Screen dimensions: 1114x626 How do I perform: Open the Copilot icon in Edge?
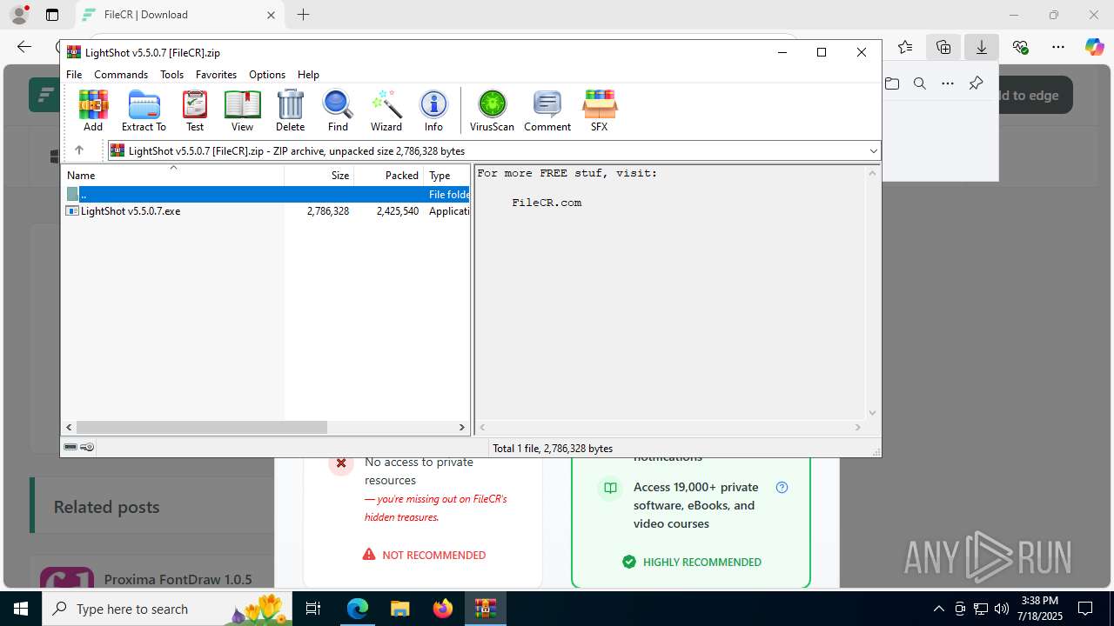[x=1095, y=47]
